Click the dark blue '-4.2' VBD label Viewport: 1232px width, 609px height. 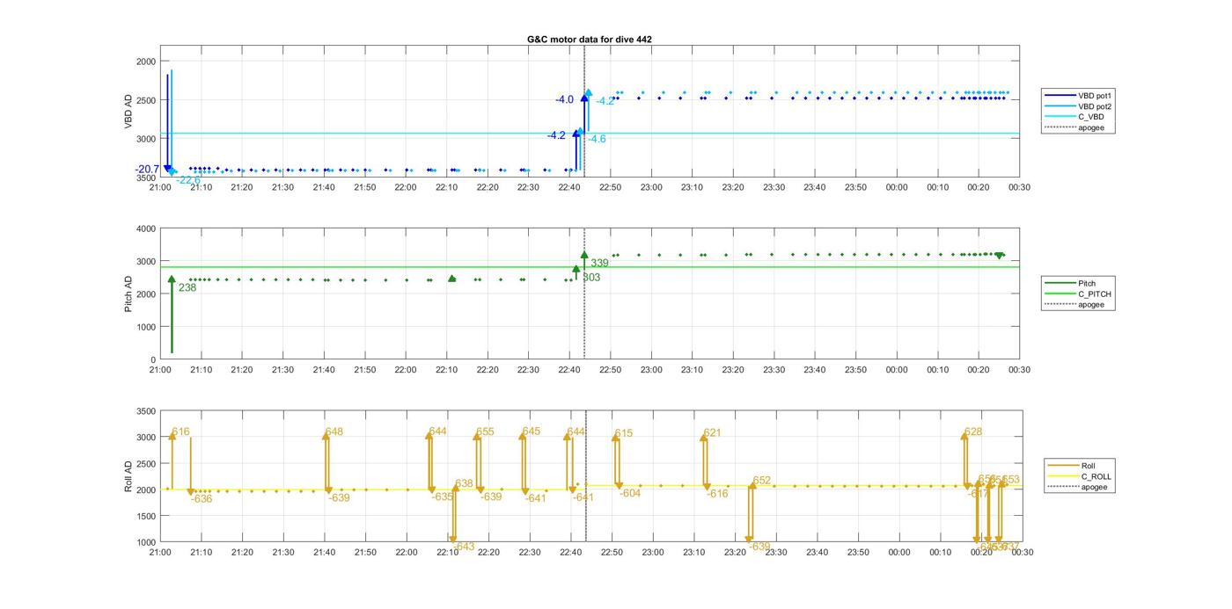(x=556, y=135)
